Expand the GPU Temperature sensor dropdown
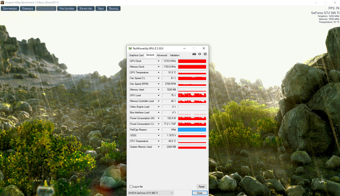This screenshot has width=340, height=196. 158,73
